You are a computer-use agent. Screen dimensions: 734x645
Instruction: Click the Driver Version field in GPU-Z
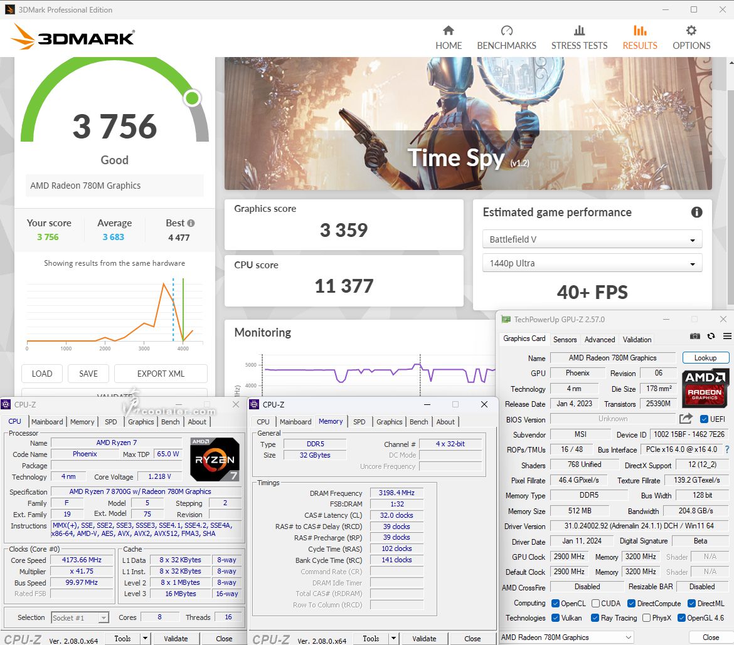pos(639,526)
